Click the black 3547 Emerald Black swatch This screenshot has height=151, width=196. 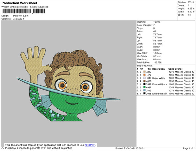click(x=144, y=84)
